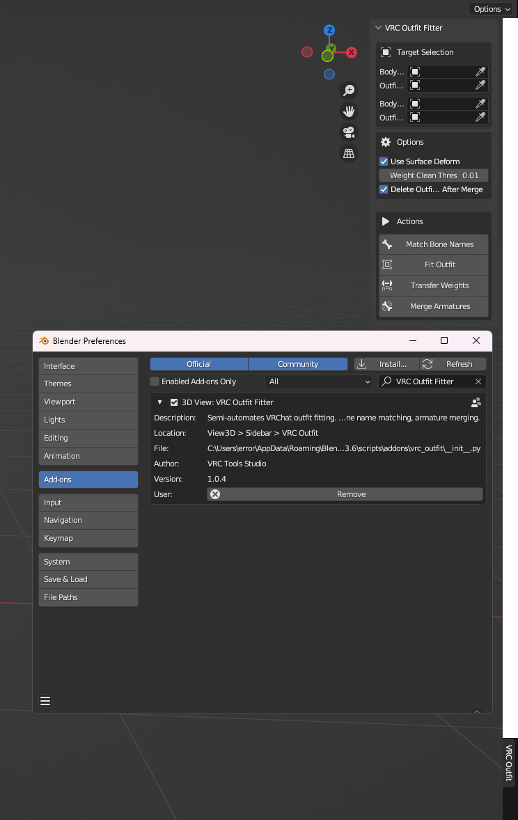Open File Paths preferences
This screenshot has width=518, height=820.
(88, 597)
